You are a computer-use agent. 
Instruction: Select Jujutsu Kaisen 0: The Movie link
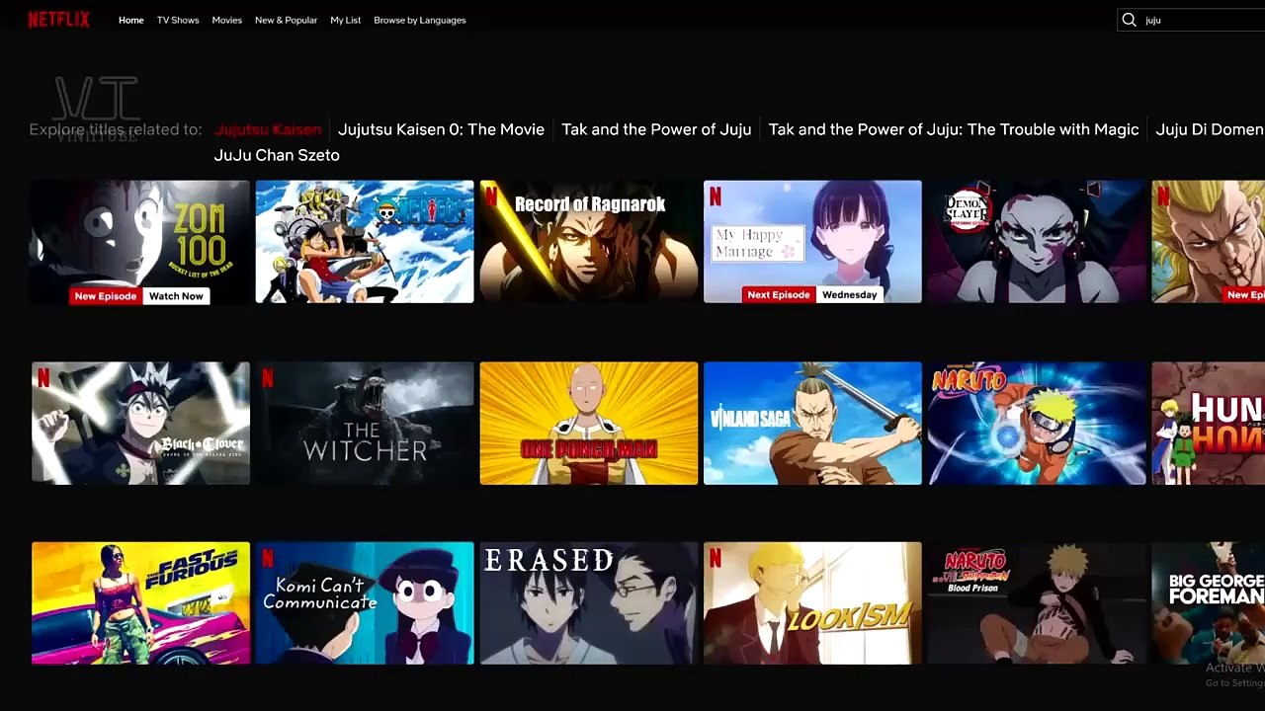click(441, 129)
